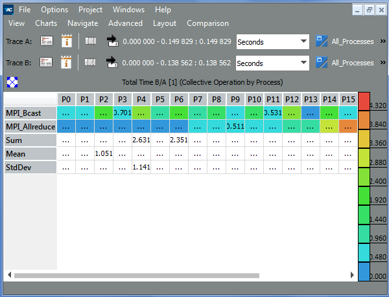Click the Trace A time interval arrow icon
The width and height of the screenshot is (389, 297).
coord(112,41)
